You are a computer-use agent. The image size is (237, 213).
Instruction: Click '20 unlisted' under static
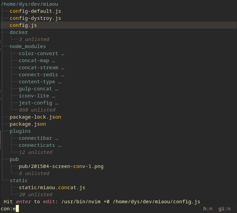tap(36, 195)
